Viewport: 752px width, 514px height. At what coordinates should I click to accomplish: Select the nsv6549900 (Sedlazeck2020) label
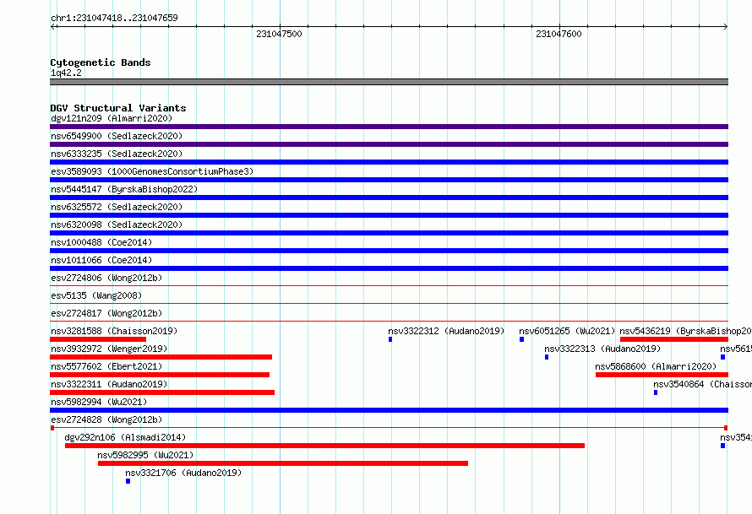(x=117, y=136)
